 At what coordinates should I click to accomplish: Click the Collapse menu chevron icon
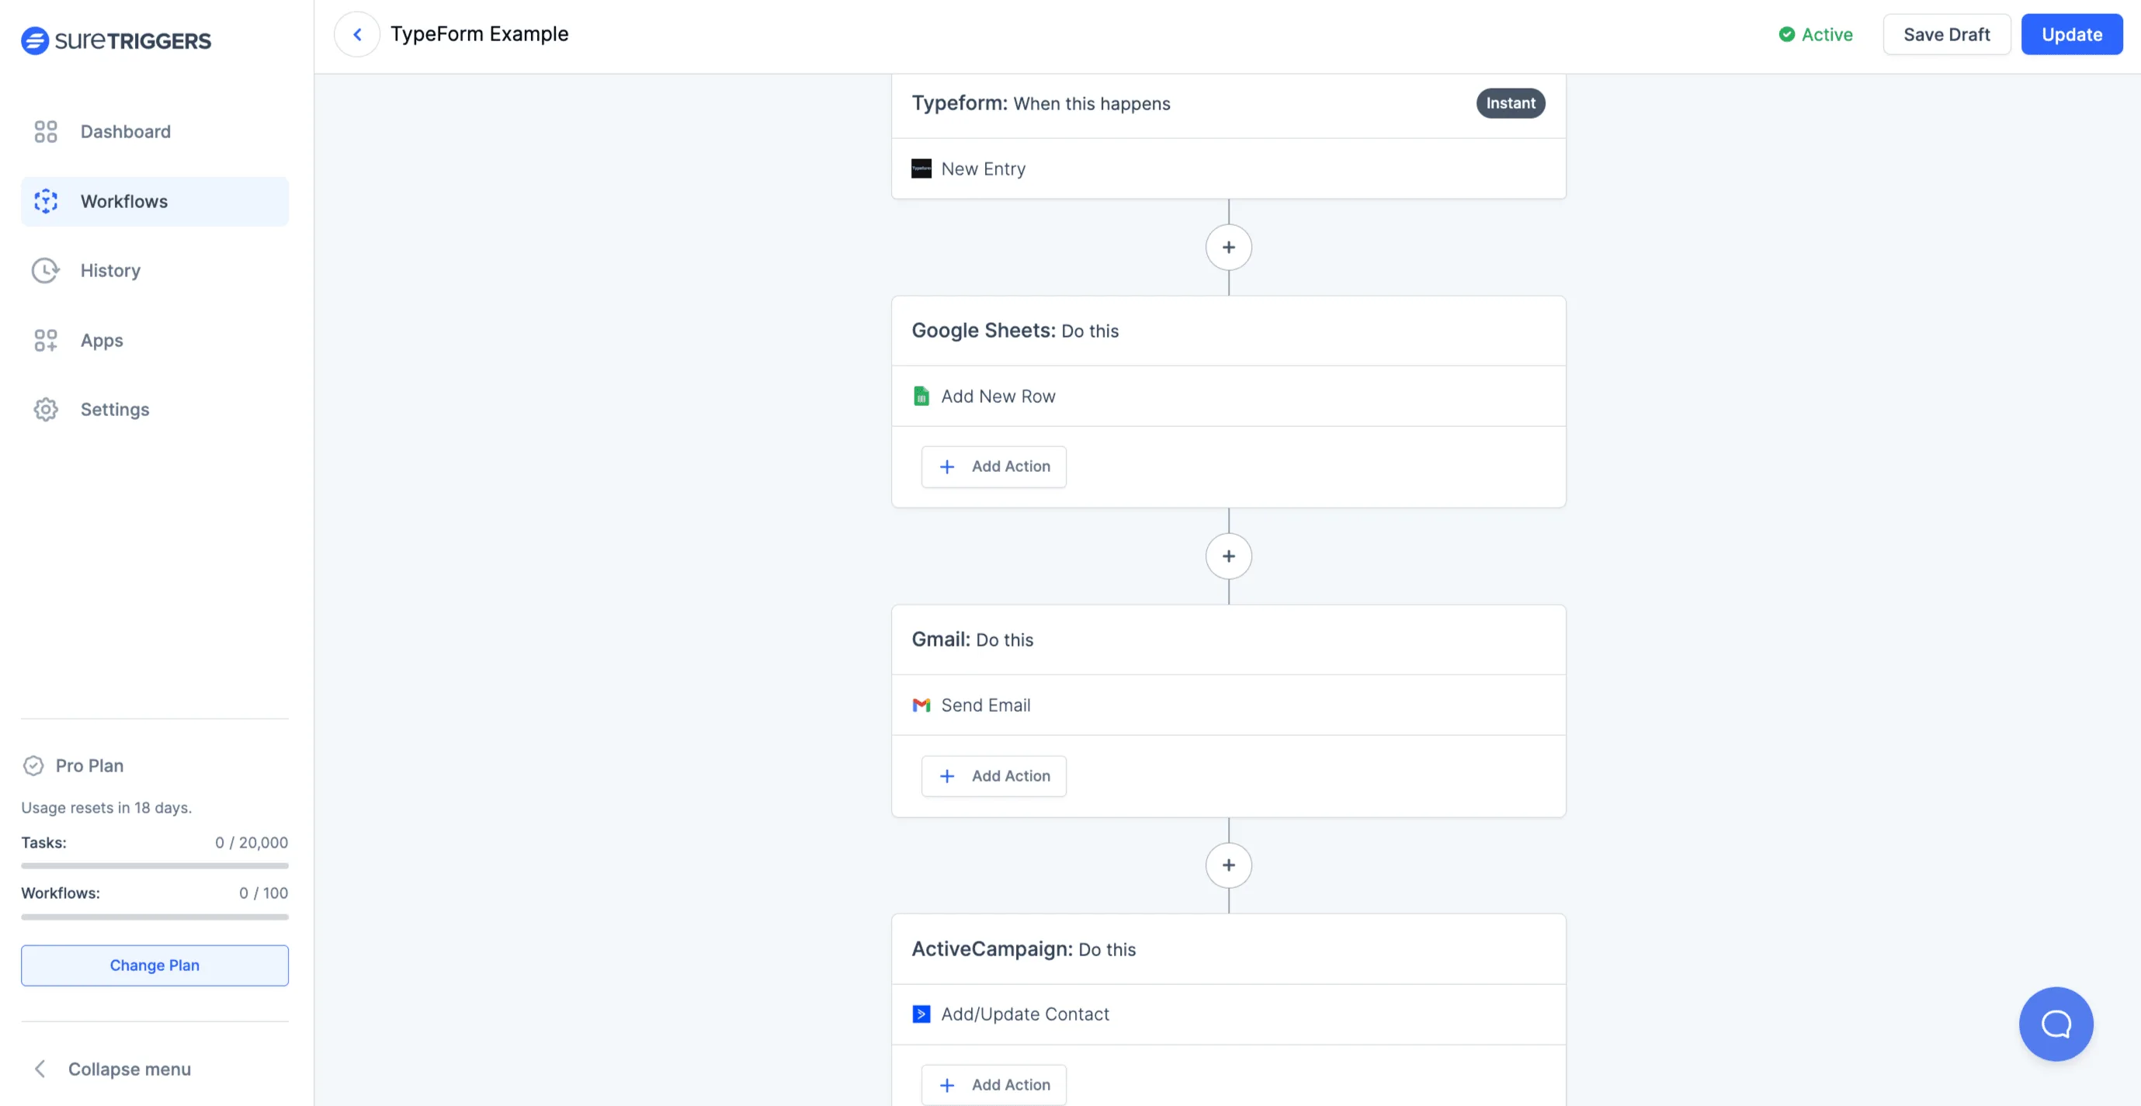coord(40,1069)
